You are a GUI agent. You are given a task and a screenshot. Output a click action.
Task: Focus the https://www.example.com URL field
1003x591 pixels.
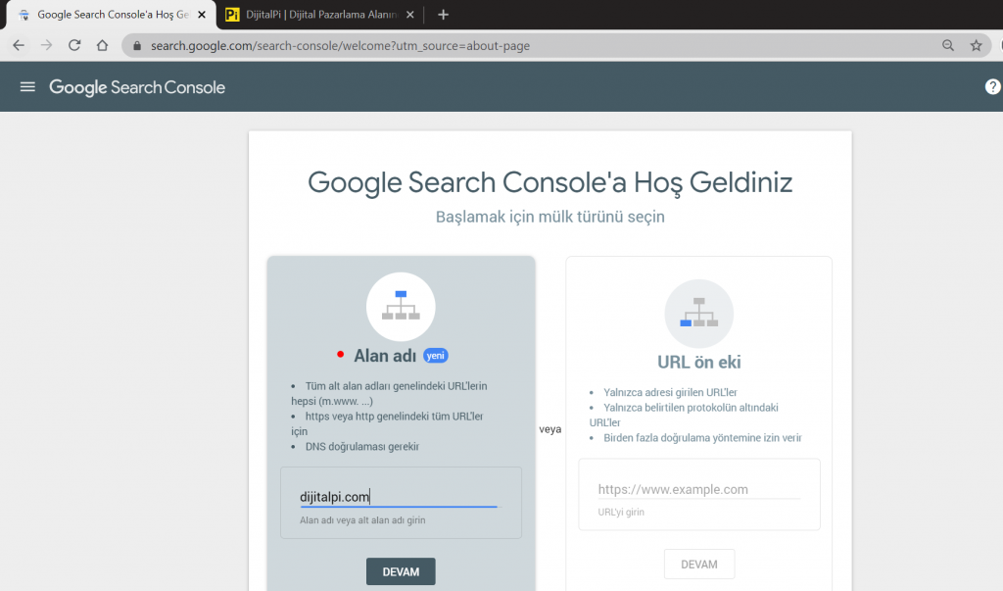point(699,489)
